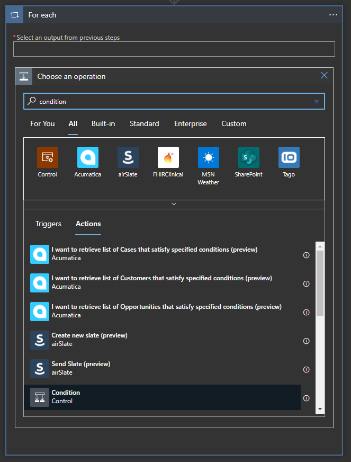Open the Triggers tab
351x462 pixels.
[48, 224]
